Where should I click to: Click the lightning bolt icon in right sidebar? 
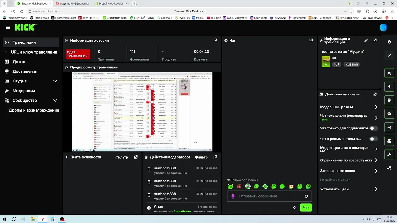[389, 87]
